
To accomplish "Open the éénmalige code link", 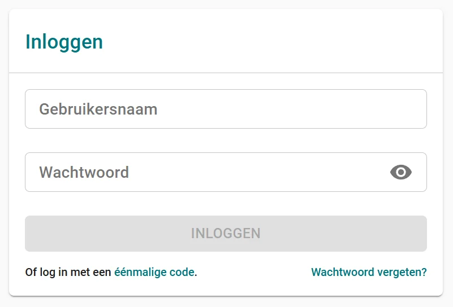I will 154,272.
